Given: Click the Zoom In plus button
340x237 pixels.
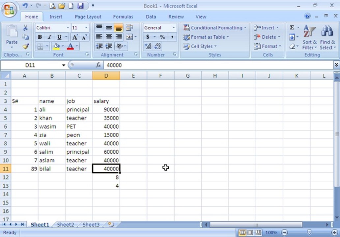Looking at the screenshot, I should [x=335, y=232].
